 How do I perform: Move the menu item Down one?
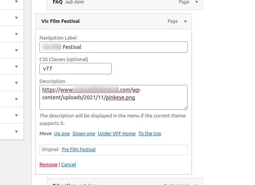83,133
